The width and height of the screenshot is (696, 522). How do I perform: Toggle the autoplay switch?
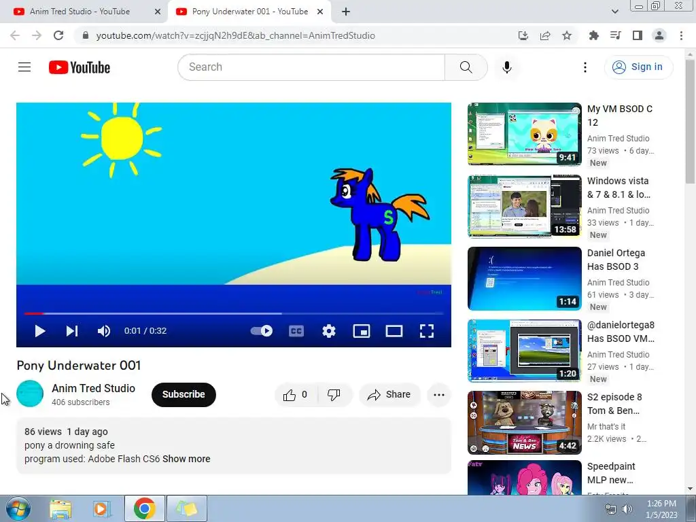pyautogui.click(x=262, y=331)
